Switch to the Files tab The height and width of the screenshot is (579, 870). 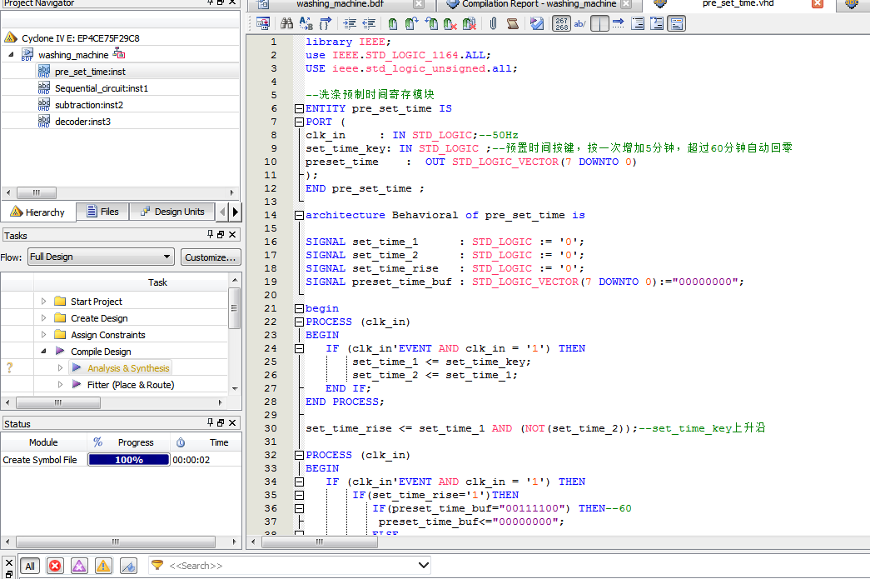102,212
